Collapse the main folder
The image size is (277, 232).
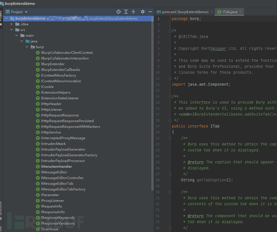coord(16,35)
